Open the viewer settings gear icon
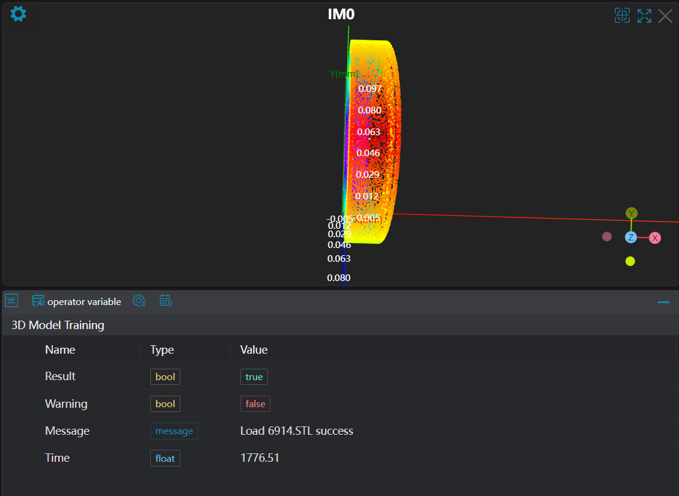The height and width of the screenshot is (496, 679). tap(19, 14)
